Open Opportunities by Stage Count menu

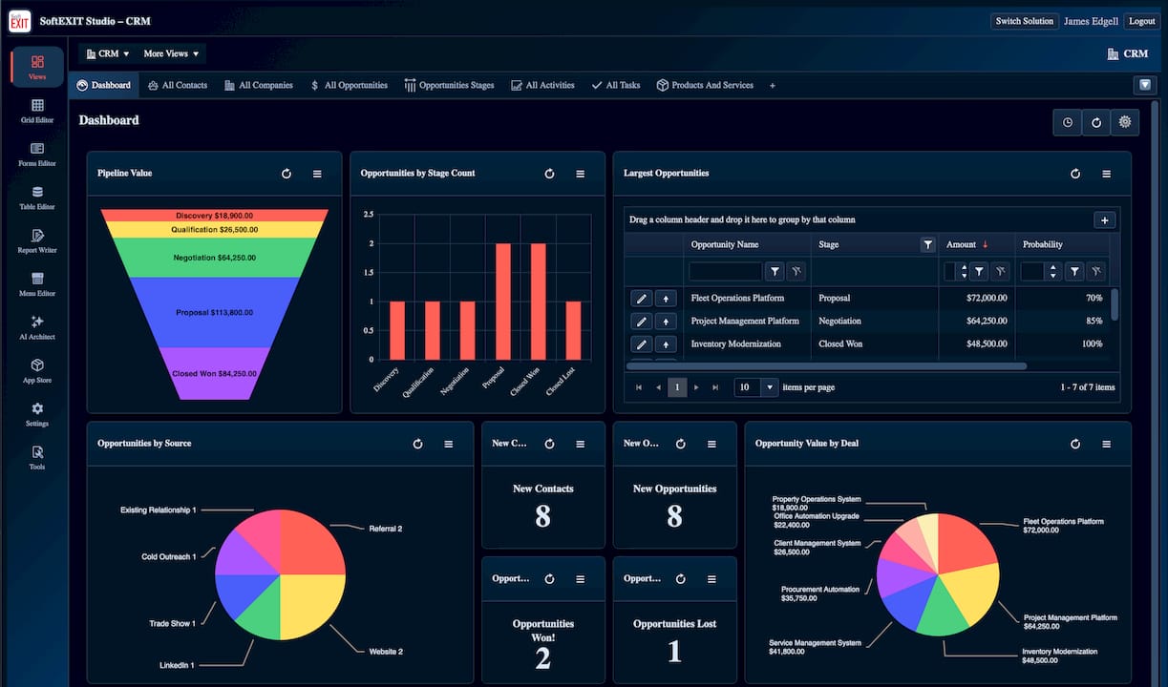(x=580, y=174)
